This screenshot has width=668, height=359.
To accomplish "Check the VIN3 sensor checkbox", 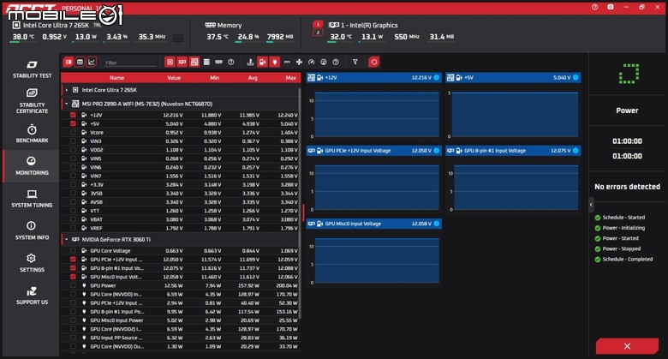I will pyautogui.click(x=73, y=141).
